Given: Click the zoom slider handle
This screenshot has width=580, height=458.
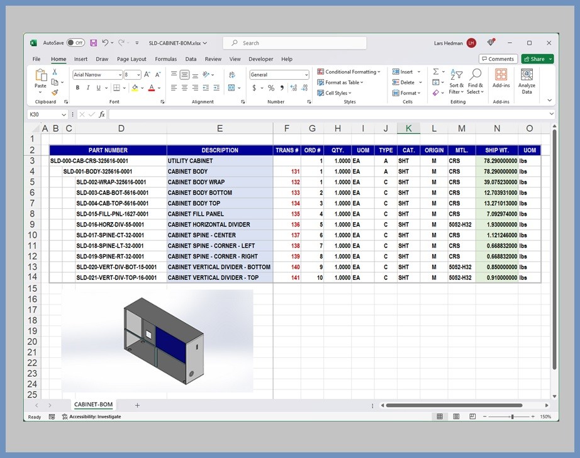Looking at the screenshot, I should 512,416.
